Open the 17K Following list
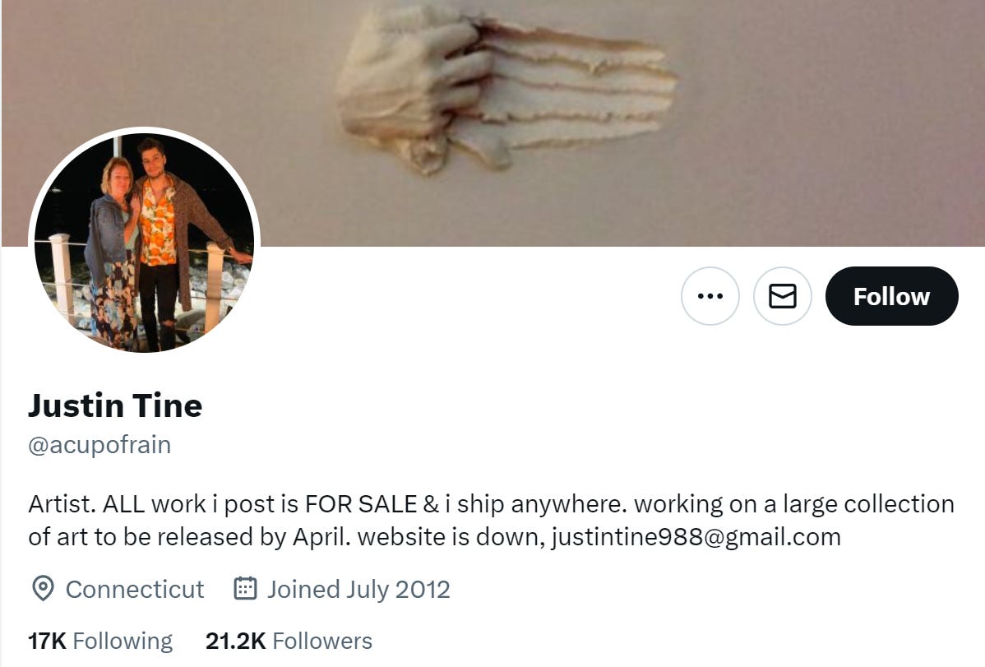Viewport: 985px width, 667px height. pyautogui.click(x=99, y=641)
